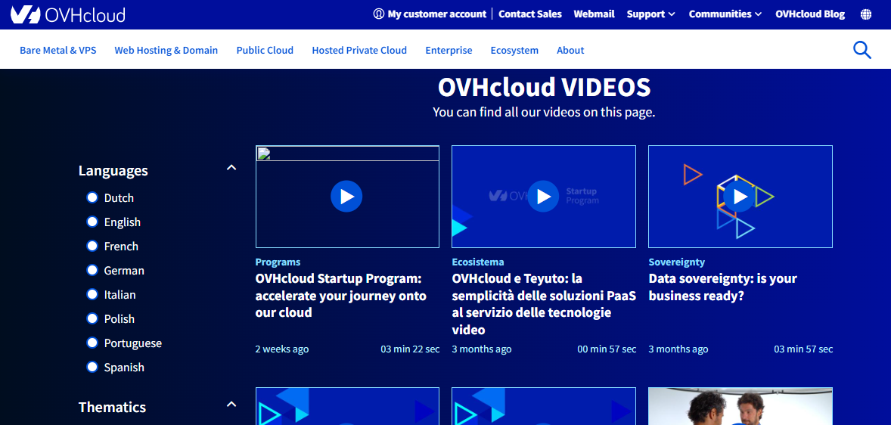Open the Public Cloud menu
Image resolution: width=891 pixels, height=425 pixels.
(x=265, y=50)
